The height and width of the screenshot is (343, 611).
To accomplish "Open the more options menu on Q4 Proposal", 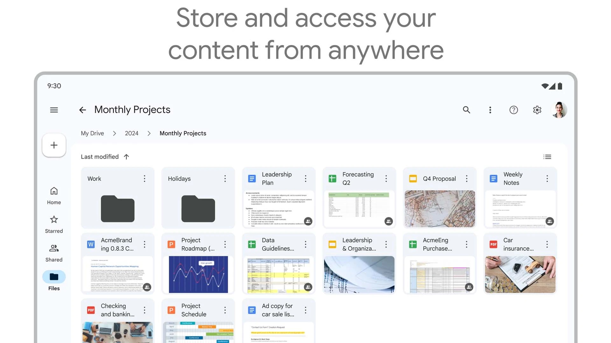I will 467,178.
